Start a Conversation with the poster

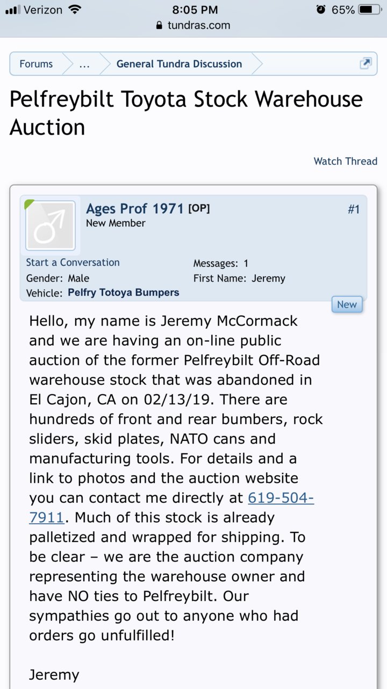click(73, 263)
